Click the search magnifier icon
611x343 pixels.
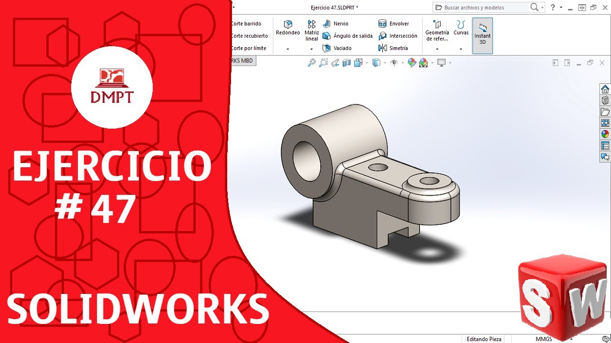pyautogui.click(x=535, y=7)
